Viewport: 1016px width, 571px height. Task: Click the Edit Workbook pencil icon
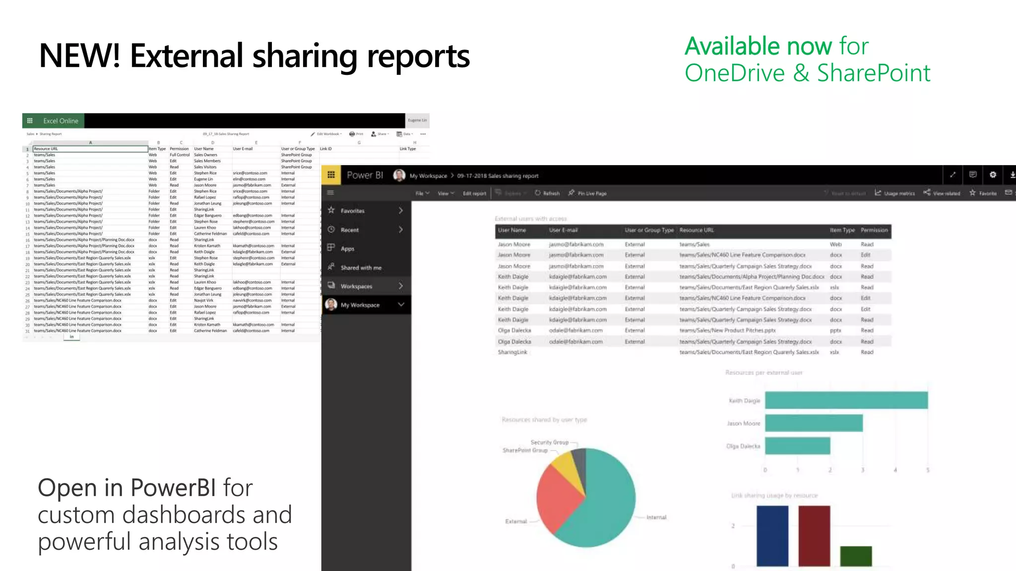coord(313,134)
